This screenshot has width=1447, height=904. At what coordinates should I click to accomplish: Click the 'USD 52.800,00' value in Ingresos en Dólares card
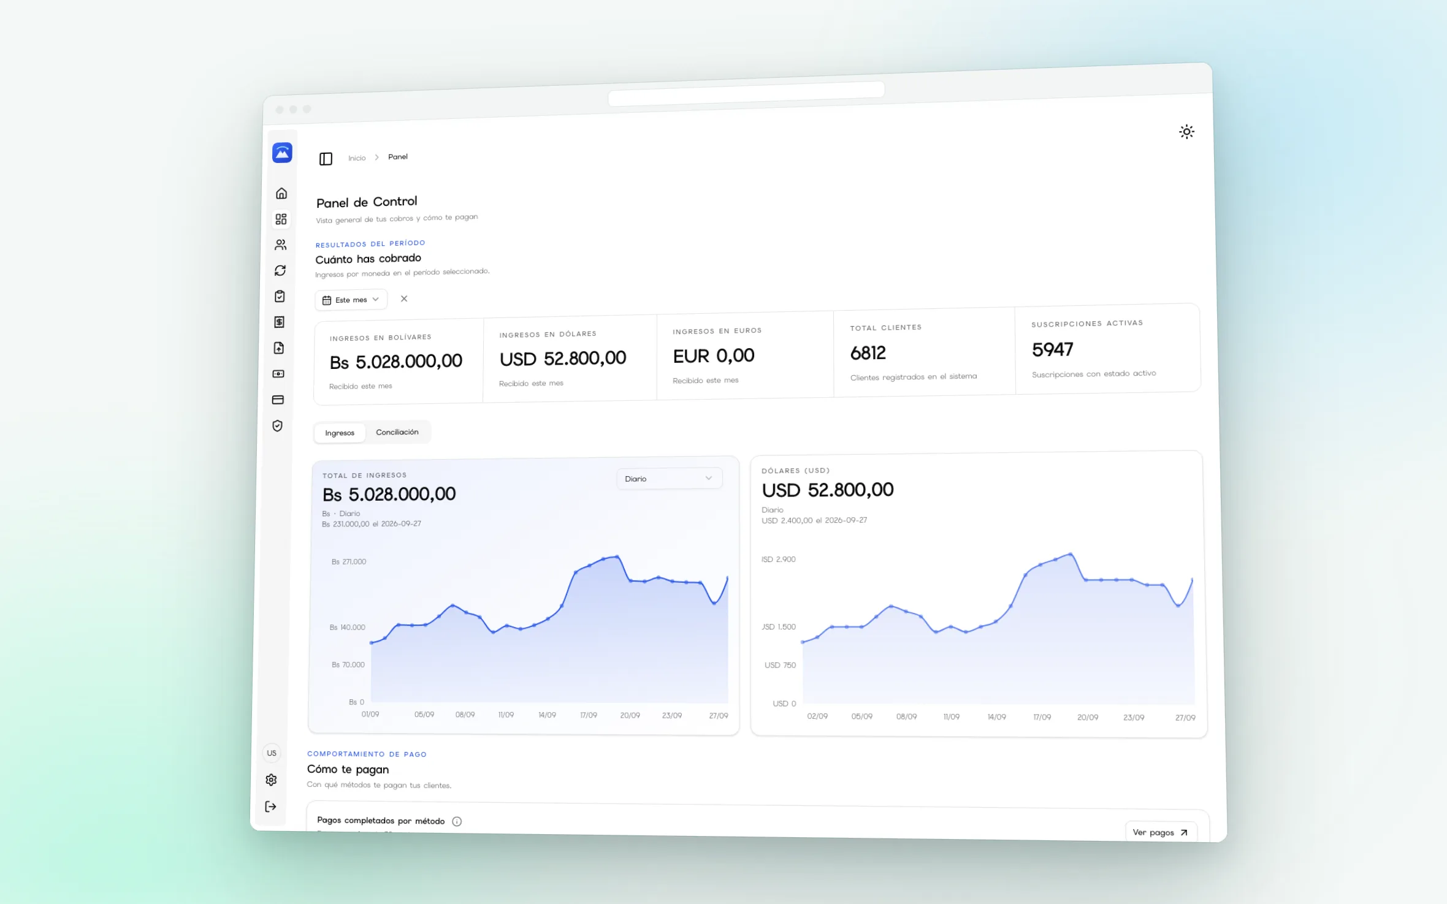pyautogui.click(x=563, y=359)
